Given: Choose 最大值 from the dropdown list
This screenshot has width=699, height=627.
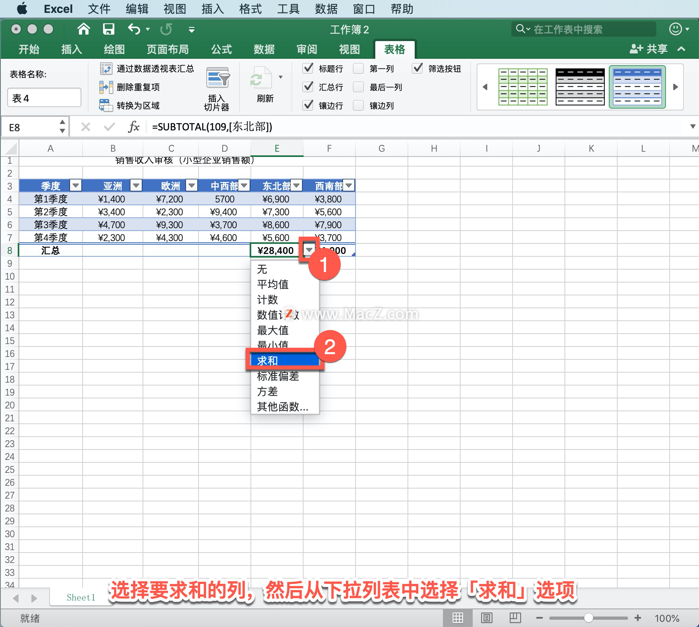Looking at the screenshot, I should pyautogui.click(x=285, y=330).
